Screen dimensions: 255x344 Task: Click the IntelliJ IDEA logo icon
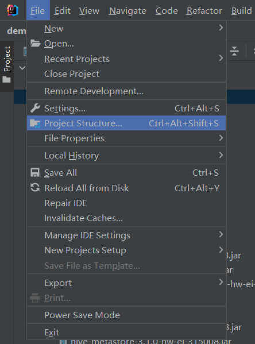point(13,10)
